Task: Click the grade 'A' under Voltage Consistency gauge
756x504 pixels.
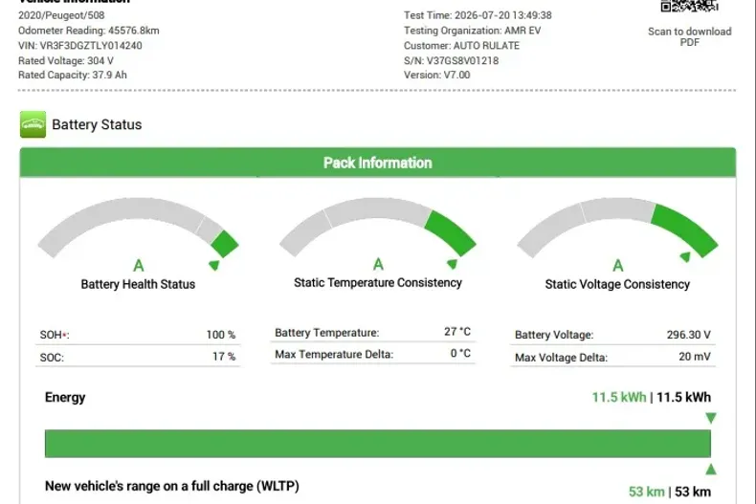Action: tap(618, 266)
